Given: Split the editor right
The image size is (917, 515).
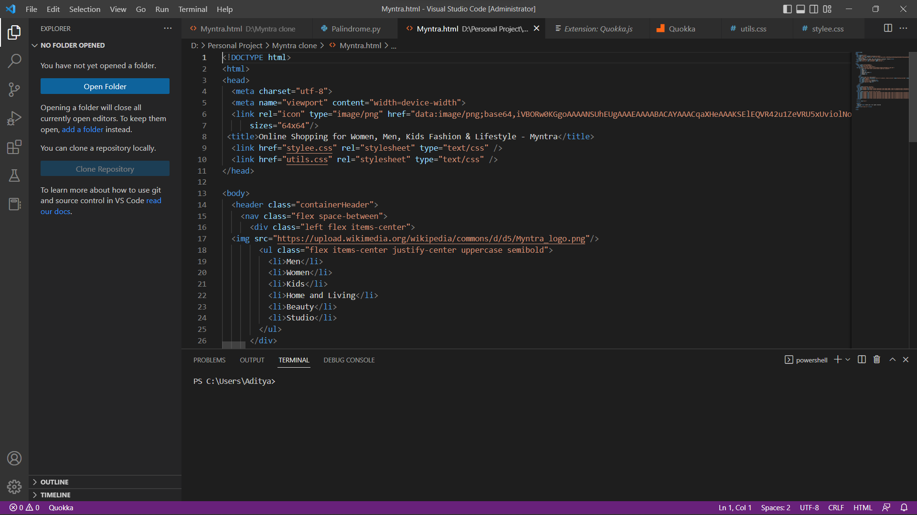Looking at the screenshot, I should click(888, 28).
